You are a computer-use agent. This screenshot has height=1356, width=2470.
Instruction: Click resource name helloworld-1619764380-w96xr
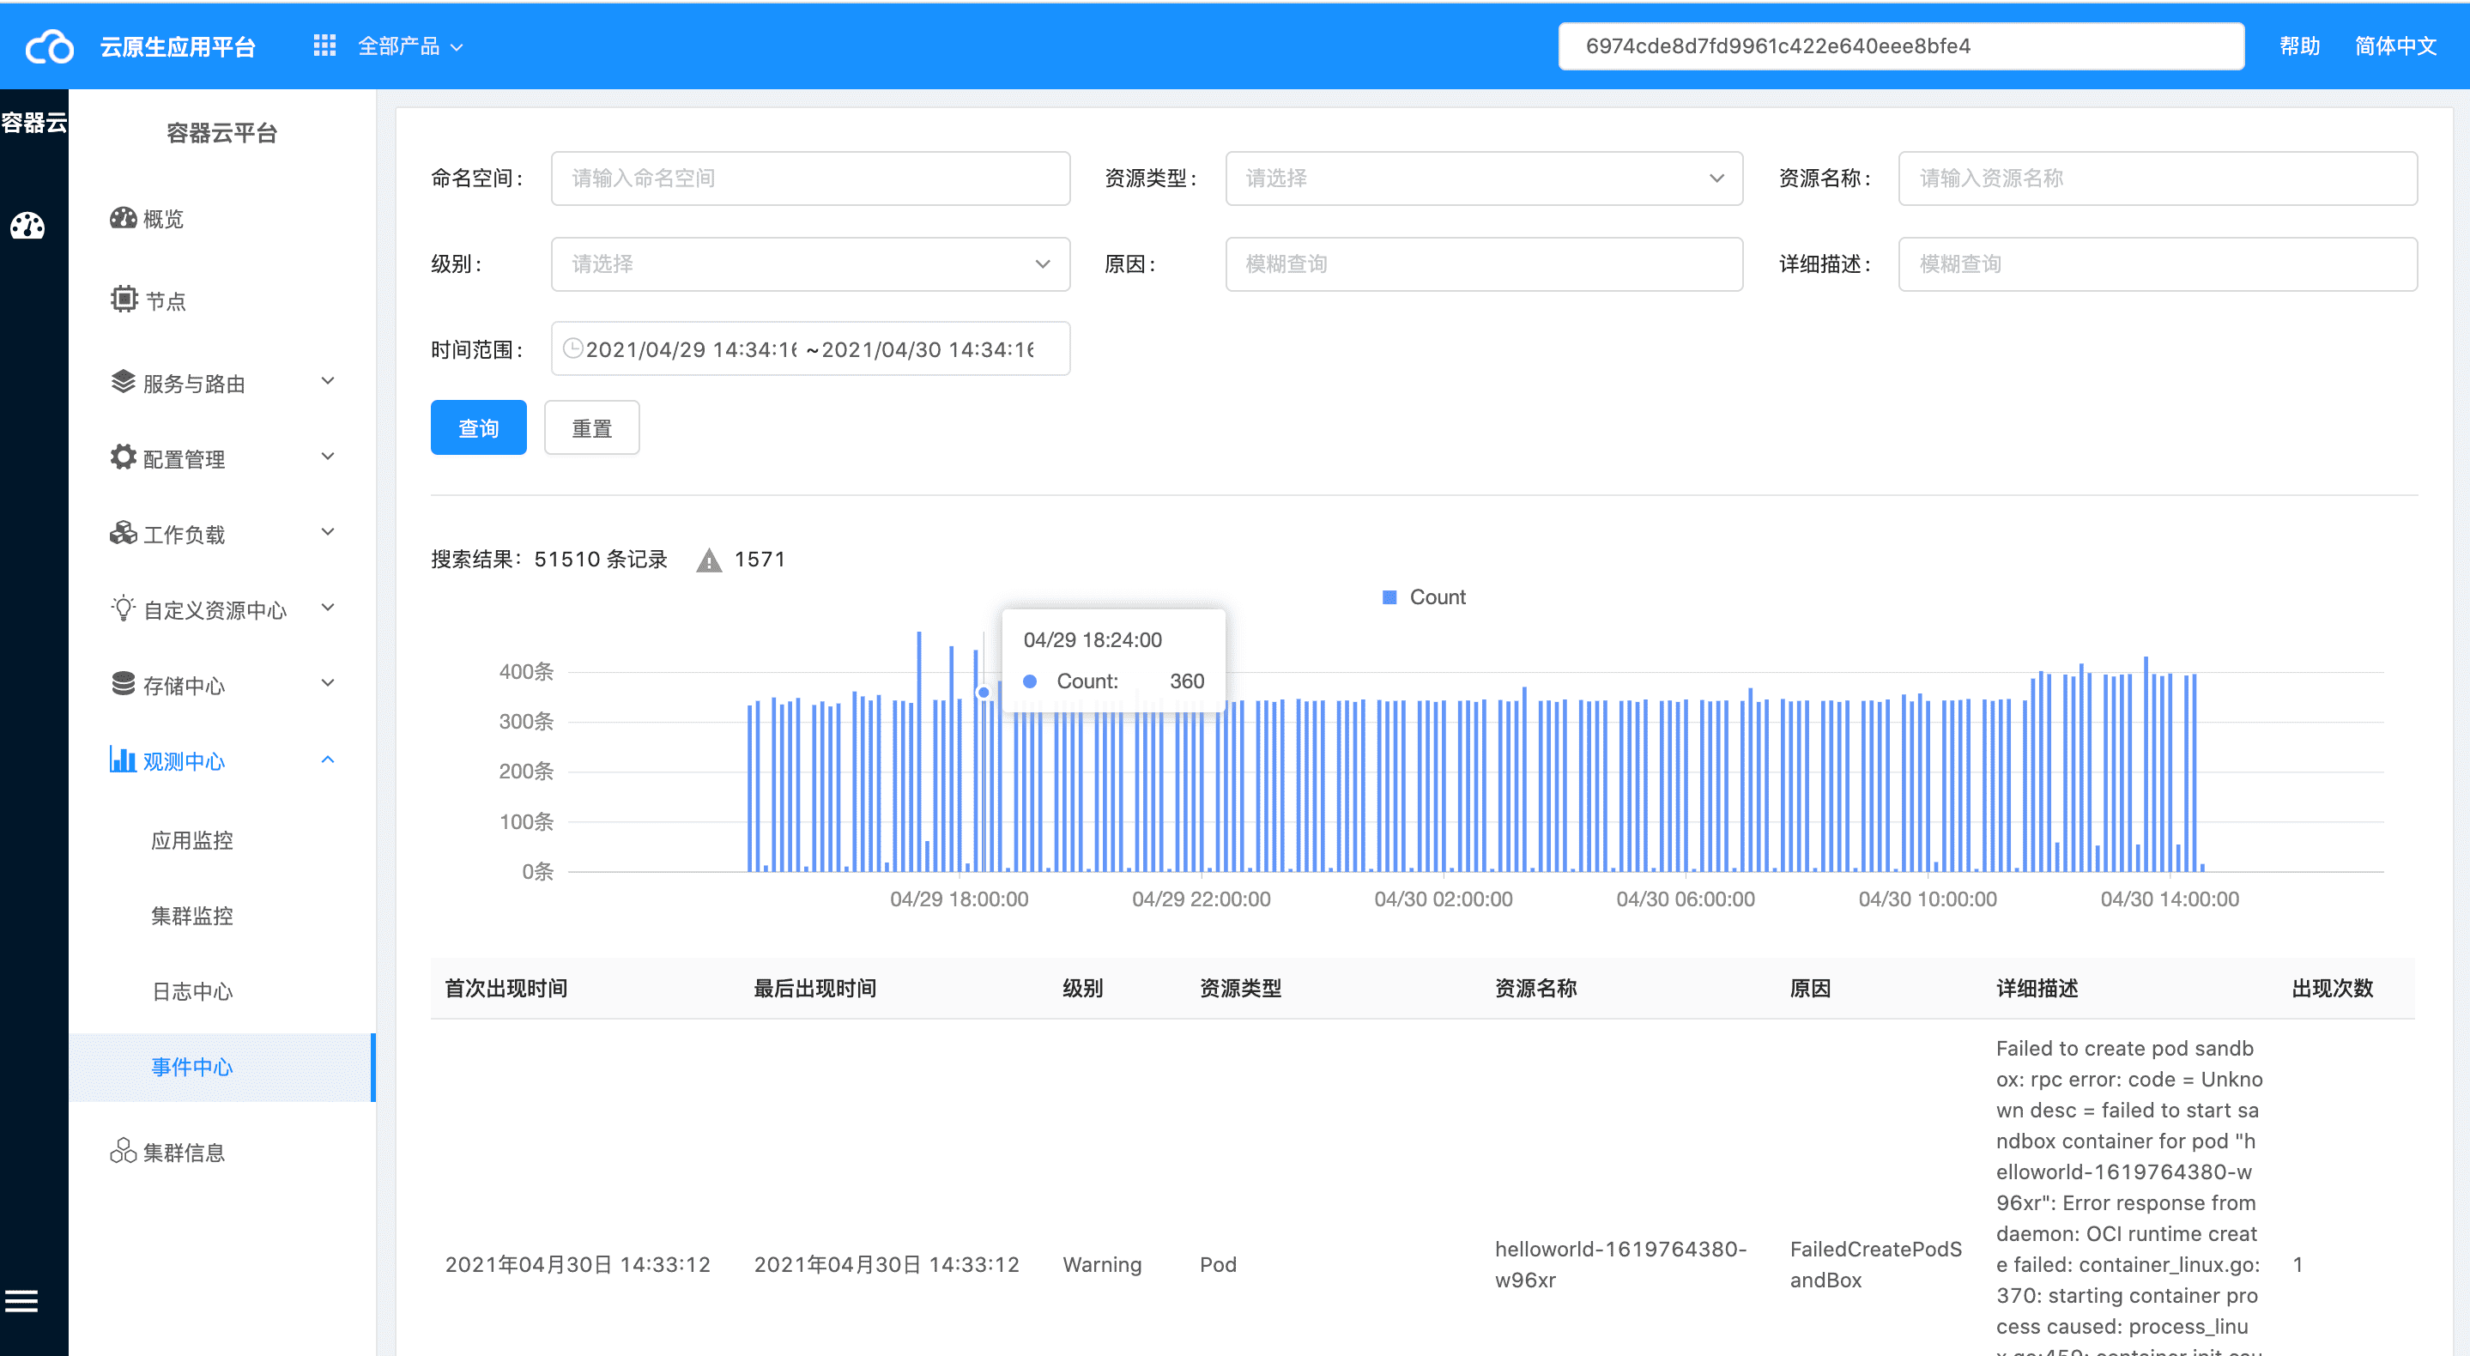(1620, 1264)
